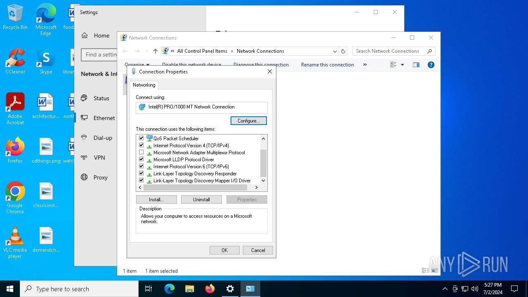Go up one level in Network Connections
Viewport: 528px width, 297px height.
click(155, 51)
